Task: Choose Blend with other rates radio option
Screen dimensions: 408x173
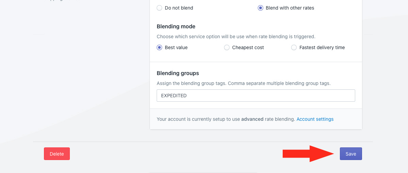Action: click(260, 8)
